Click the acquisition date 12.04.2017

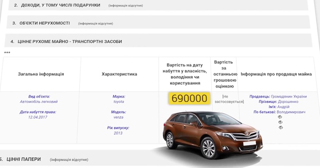pyautogui.click(x=38, y=117)
